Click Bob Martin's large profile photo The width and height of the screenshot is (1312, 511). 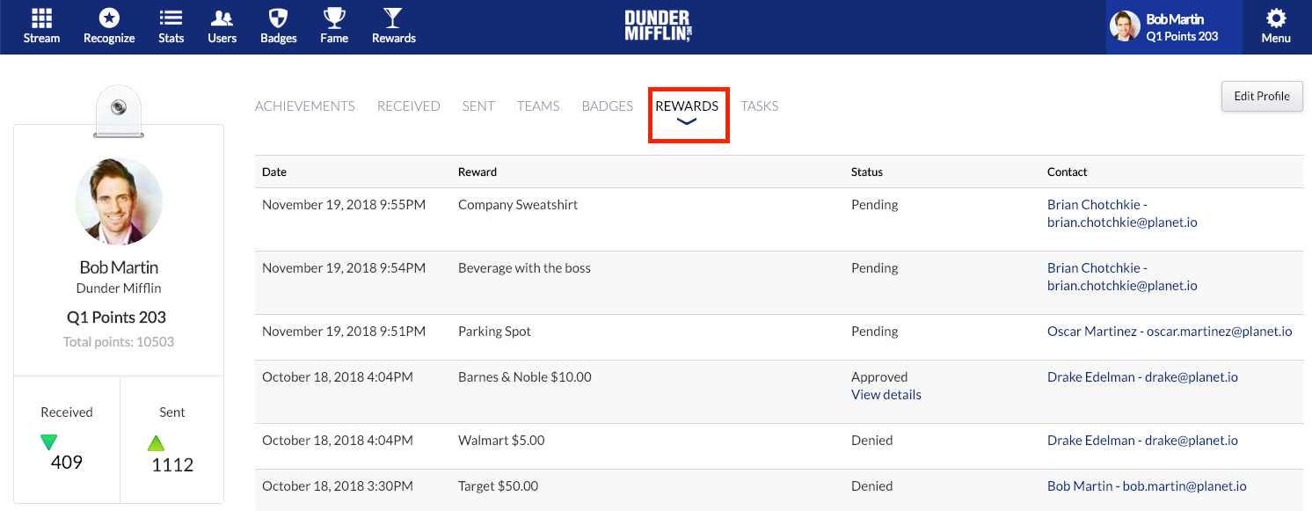[x=119, y=202]
